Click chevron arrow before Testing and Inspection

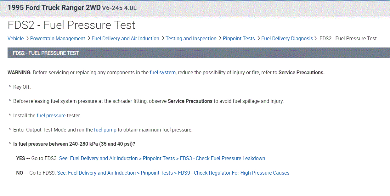coord(163,38)
